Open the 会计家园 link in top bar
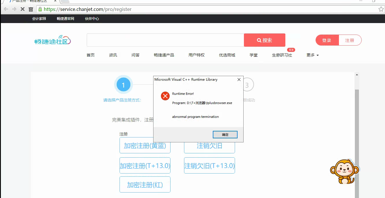385x198 pixels. (39, 19)
